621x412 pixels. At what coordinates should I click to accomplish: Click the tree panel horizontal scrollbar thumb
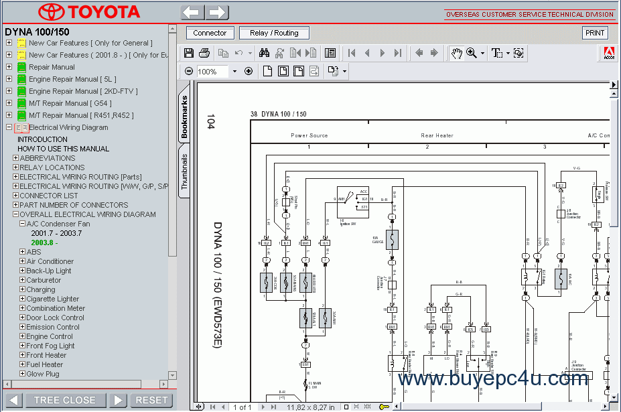point(76,384)
